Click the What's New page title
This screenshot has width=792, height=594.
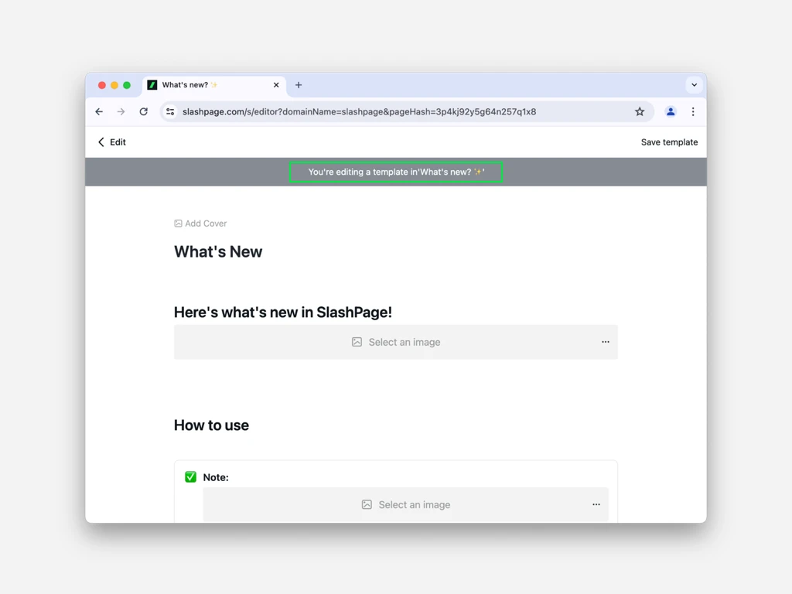(x=218, y=251)
